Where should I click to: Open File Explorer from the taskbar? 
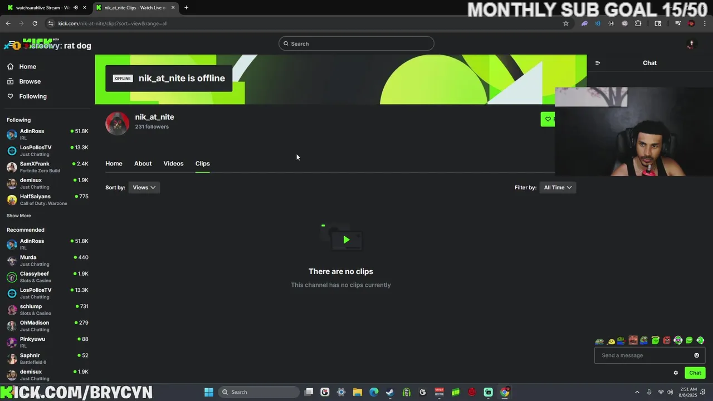click(357, 392)
